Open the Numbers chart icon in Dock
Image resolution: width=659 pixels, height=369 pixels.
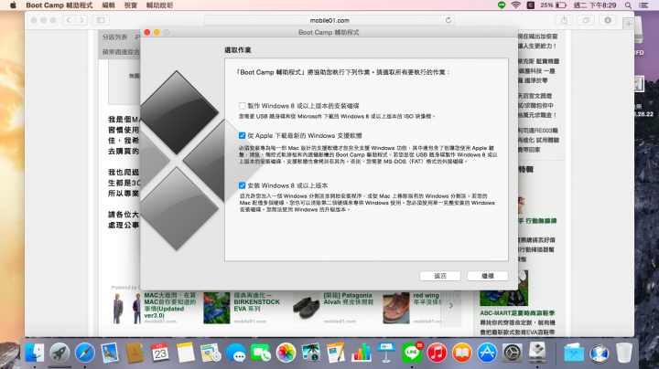362,353
